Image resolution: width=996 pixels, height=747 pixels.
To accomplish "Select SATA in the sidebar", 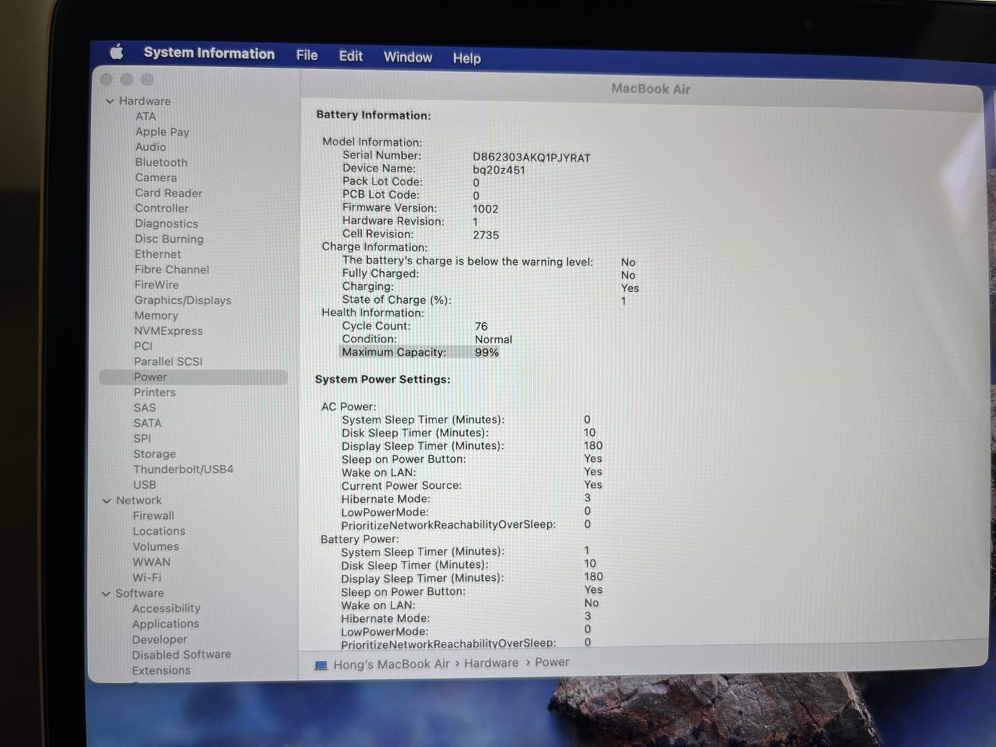I will pos(147,423).
